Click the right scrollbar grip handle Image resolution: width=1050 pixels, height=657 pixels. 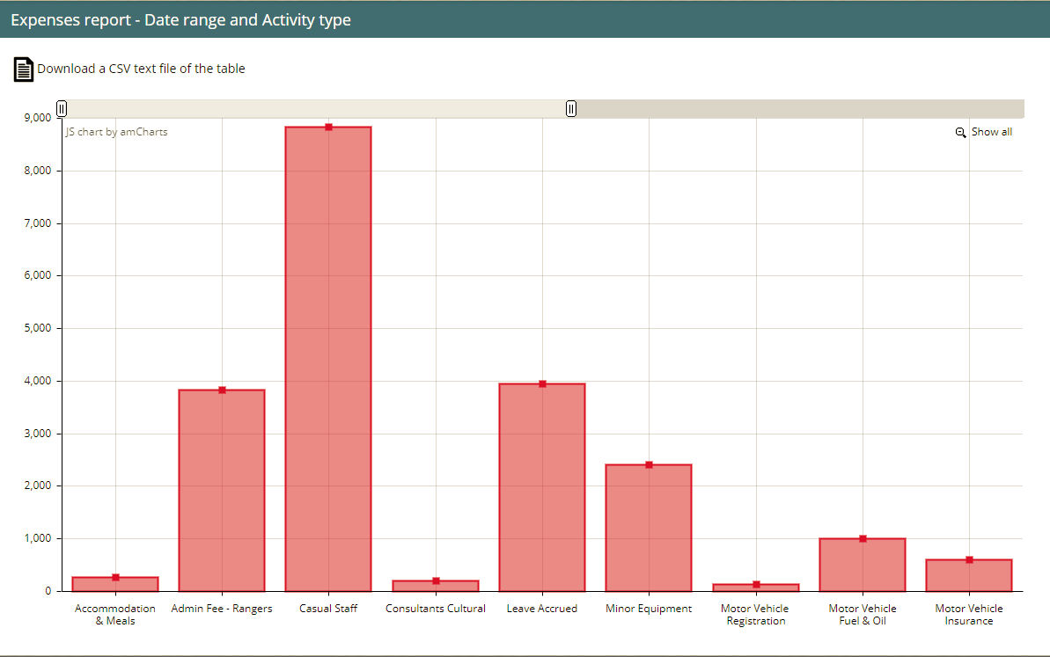pyautogui.click(x=571, y=108)
